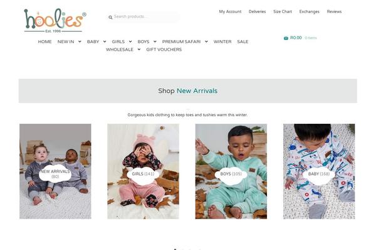Viewport: 376px width, 250px height.
Task: Open the Baby (168) category image
Action: [x=319, y=171]
